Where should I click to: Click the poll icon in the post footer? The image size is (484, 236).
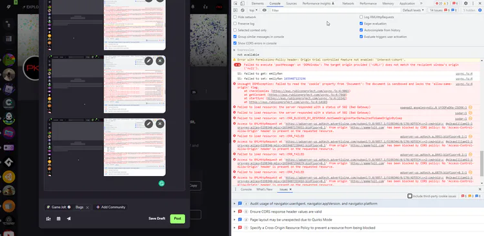[48, 219]
